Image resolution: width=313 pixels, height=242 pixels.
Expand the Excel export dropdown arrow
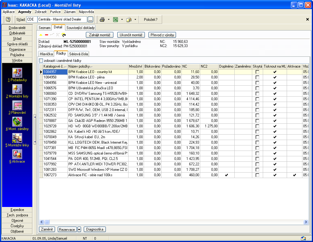tap(122, 20)
